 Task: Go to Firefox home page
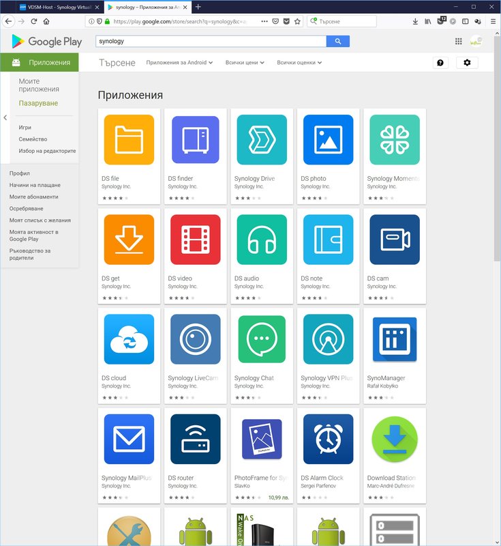(x=46, y=21)
